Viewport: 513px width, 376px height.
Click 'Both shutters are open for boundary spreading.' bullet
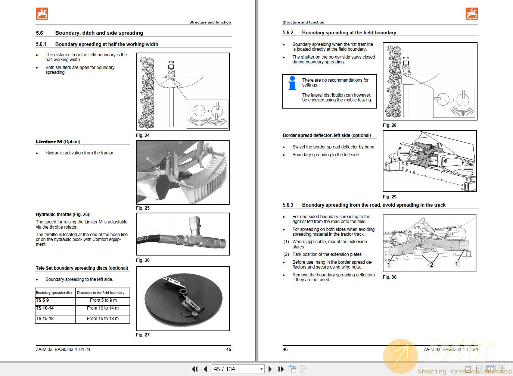click(x=80, y=70)
